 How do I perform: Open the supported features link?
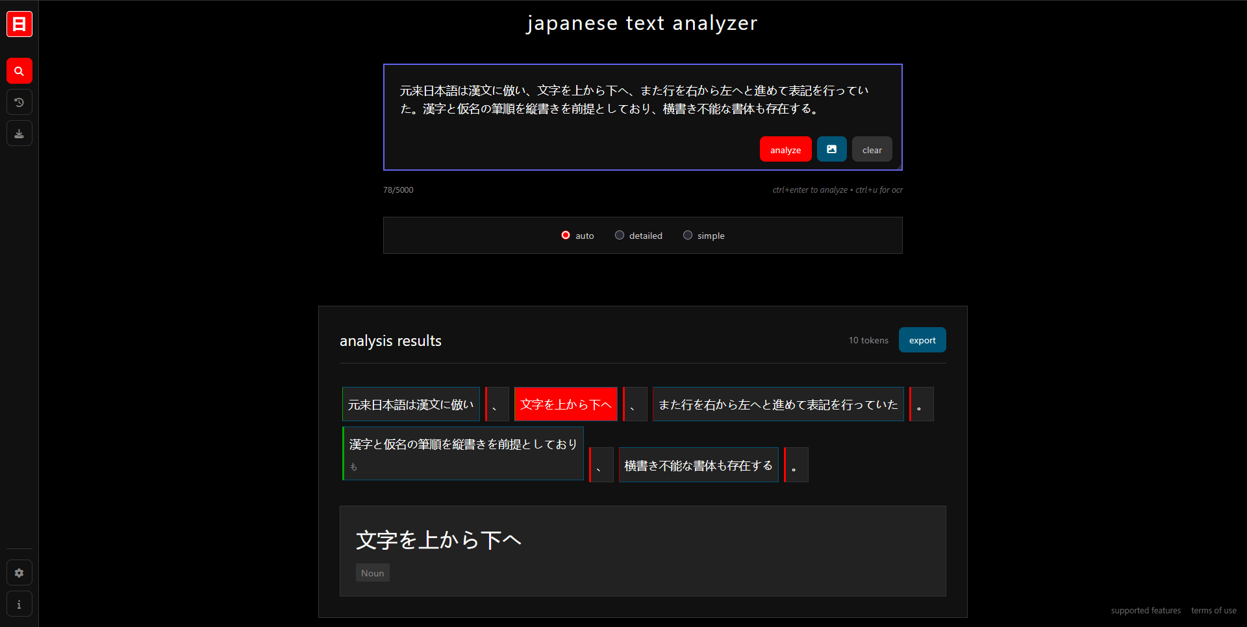click(x=1146, y=610)
